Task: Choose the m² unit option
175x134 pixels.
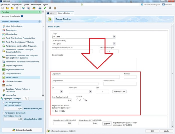Action: click(x=77, y=99)
